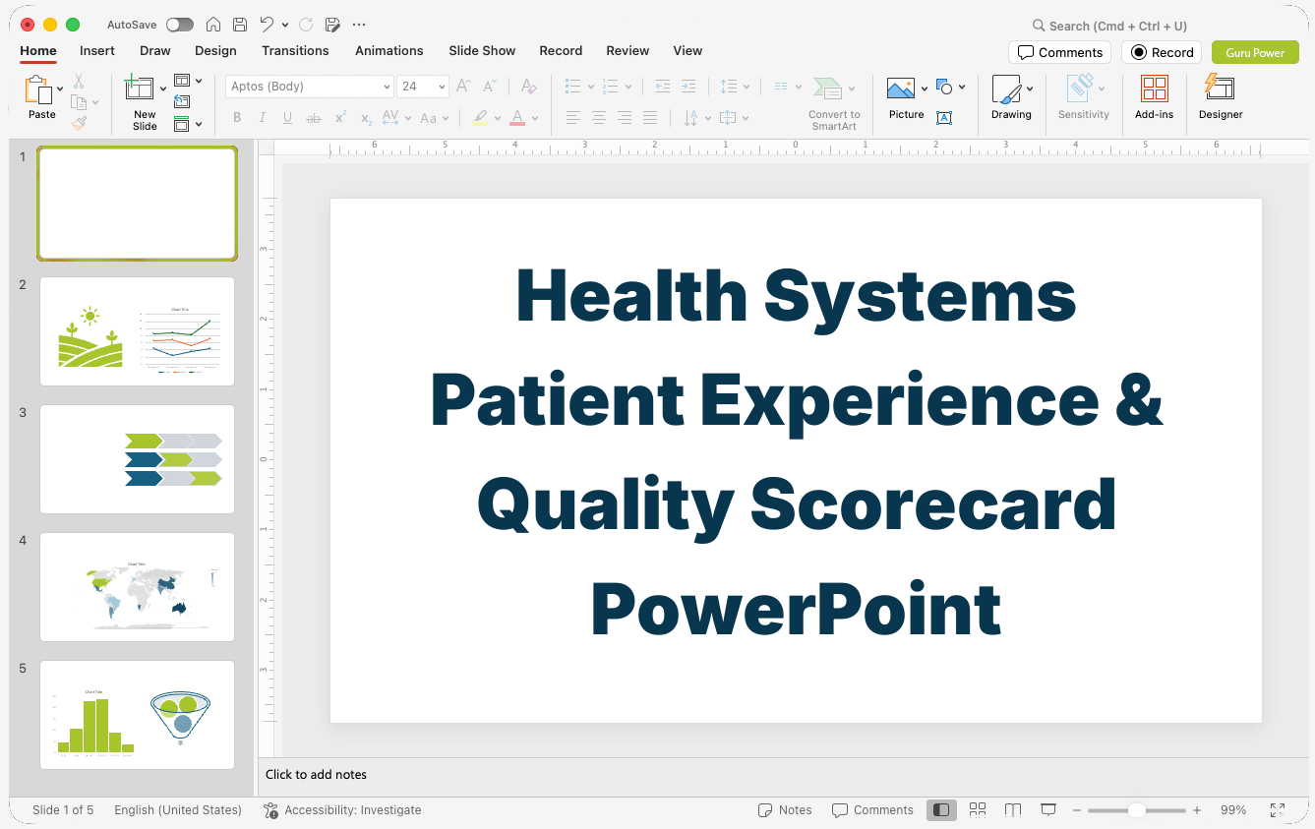Click the Bullets list icon

pyautogui.click(x=573, y=87)
